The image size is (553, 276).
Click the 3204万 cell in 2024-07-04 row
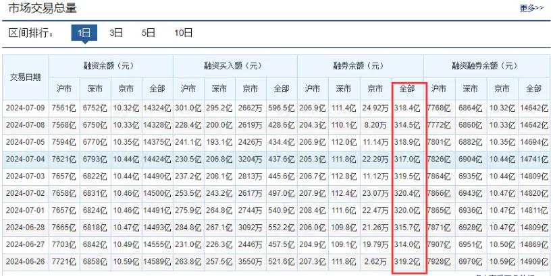point(251,160)
